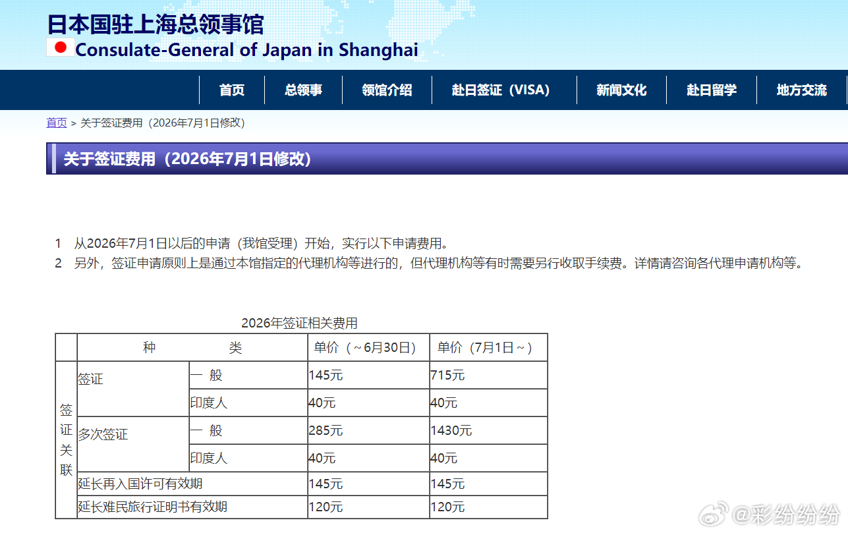Viewport: 848px width, 535px height.
Task: Open 地方交流 in the navigation bar
Action: [x=801, y=90]
